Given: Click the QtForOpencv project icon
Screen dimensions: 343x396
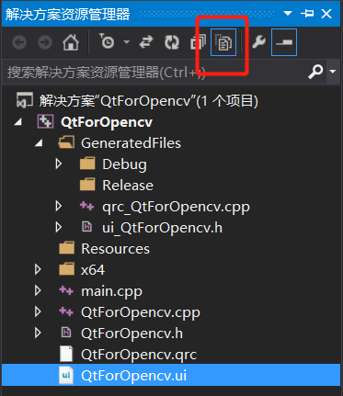Looking at the screenshot, I should [45, 121].
